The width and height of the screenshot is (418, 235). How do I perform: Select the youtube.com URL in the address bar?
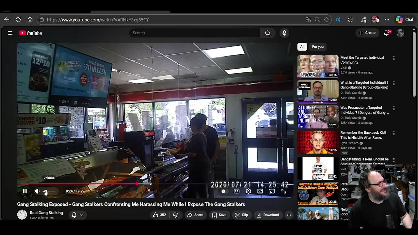tap(98, 20)
